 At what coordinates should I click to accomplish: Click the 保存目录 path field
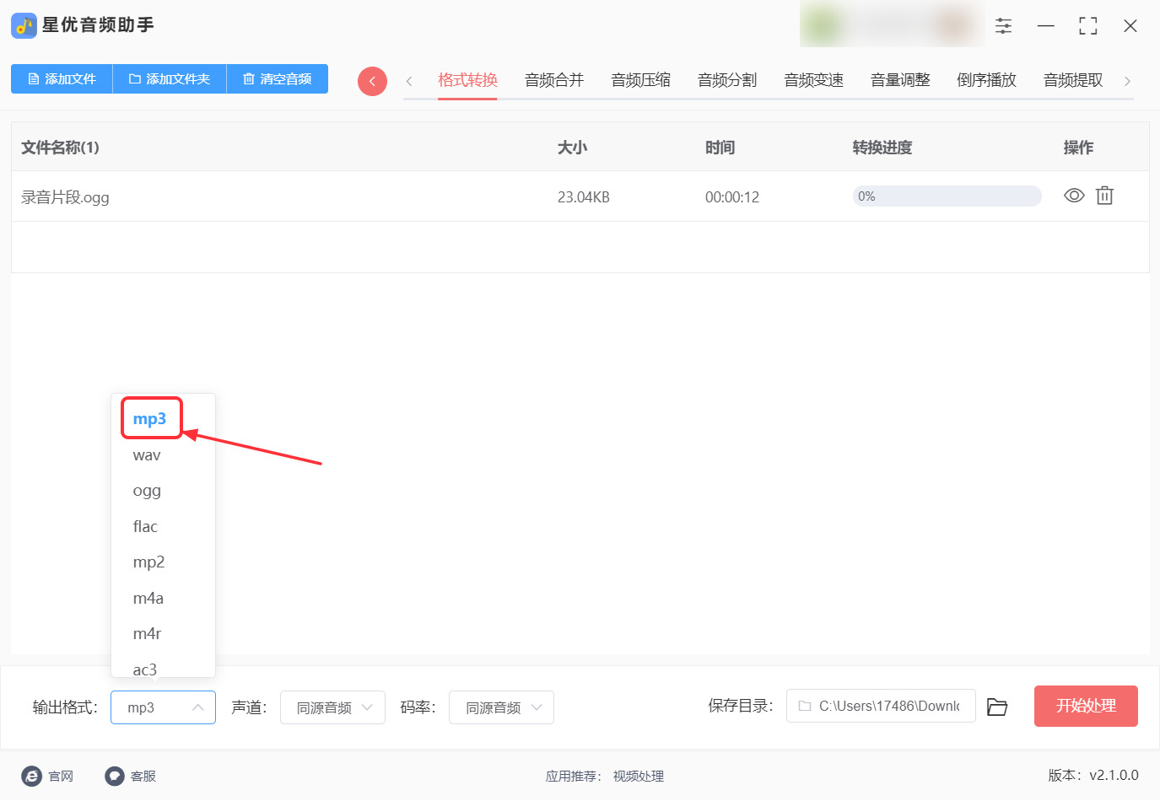coord(881,706)
